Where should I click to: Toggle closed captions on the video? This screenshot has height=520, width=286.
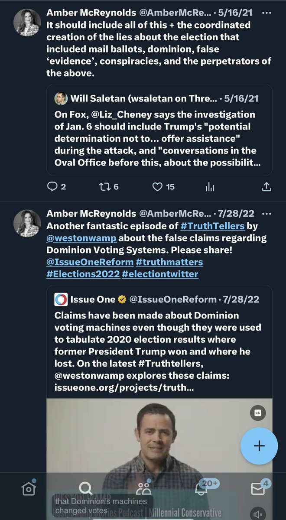[x=258, y=413]
